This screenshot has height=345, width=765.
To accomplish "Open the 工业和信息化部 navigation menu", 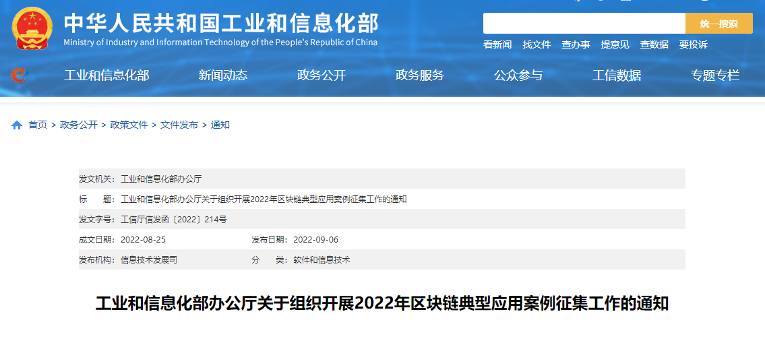I will point(106,75).
